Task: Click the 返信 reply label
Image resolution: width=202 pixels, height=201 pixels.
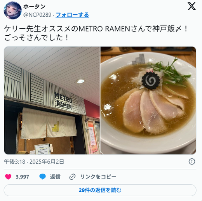Action: click(x=55, y=177)
